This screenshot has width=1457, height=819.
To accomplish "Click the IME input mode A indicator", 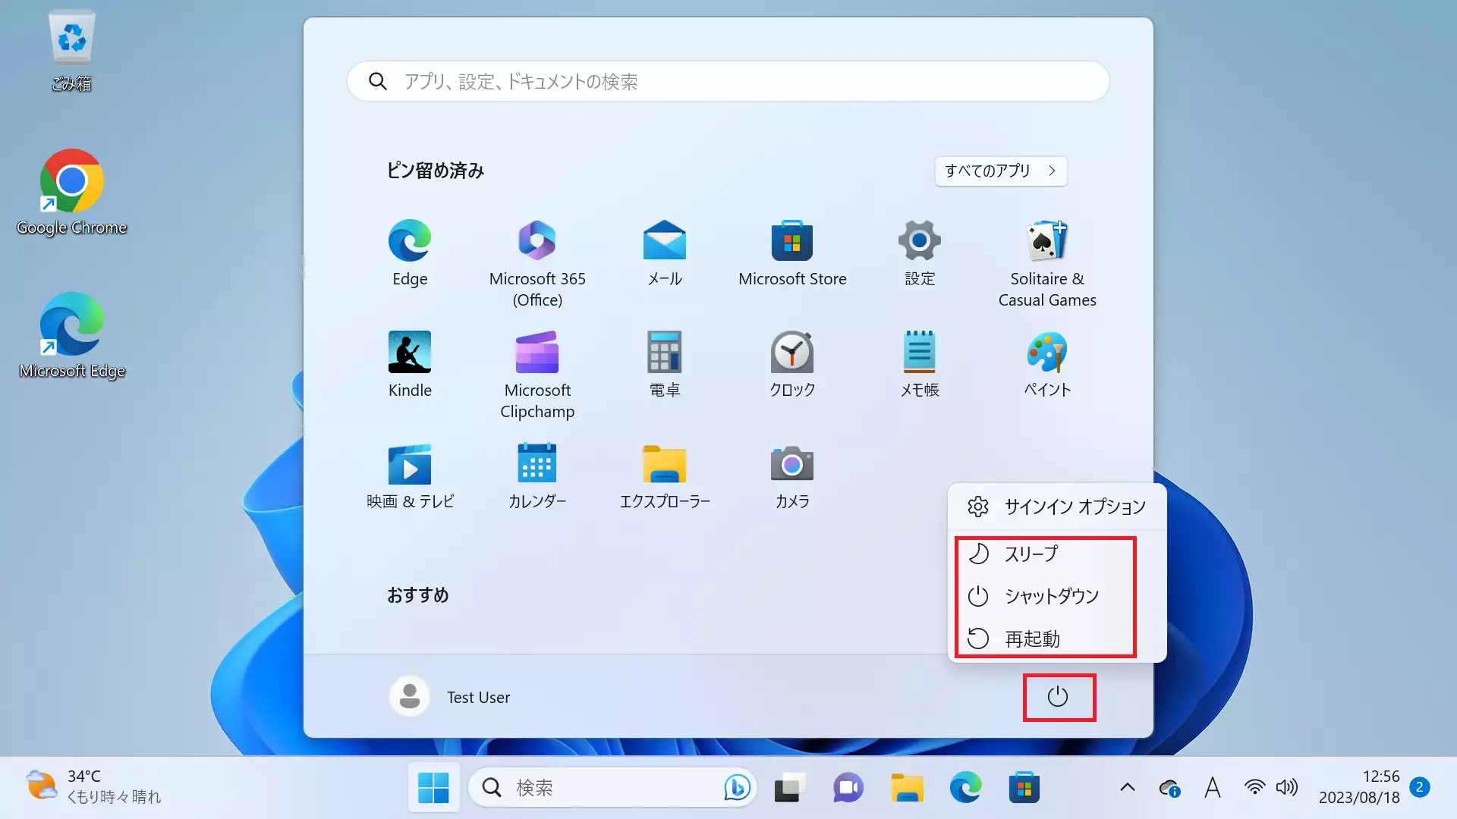I will (1213, 788).
